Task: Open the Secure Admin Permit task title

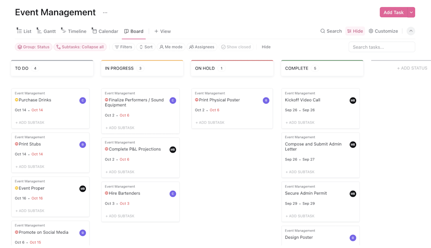Action: click(x=306, y=193)
